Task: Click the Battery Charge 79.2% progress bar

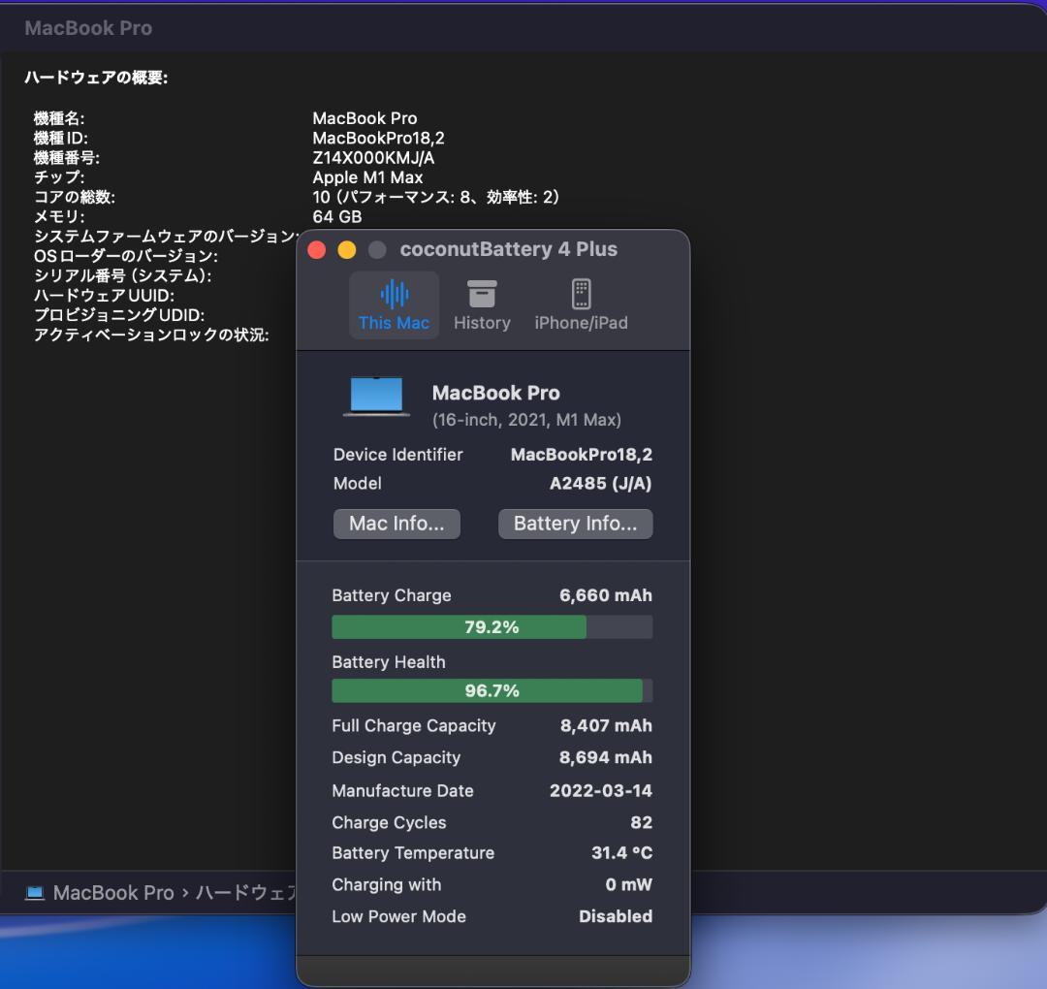Action: 492,627
